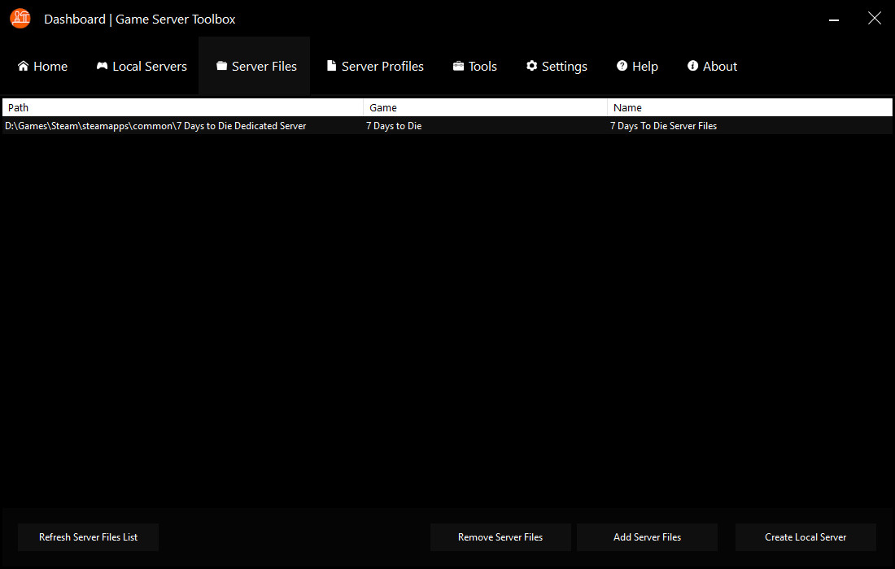Click the toolbox icon on the Tools tab
The width and height of the screenshot is (895, 569).
click(456, 66)
